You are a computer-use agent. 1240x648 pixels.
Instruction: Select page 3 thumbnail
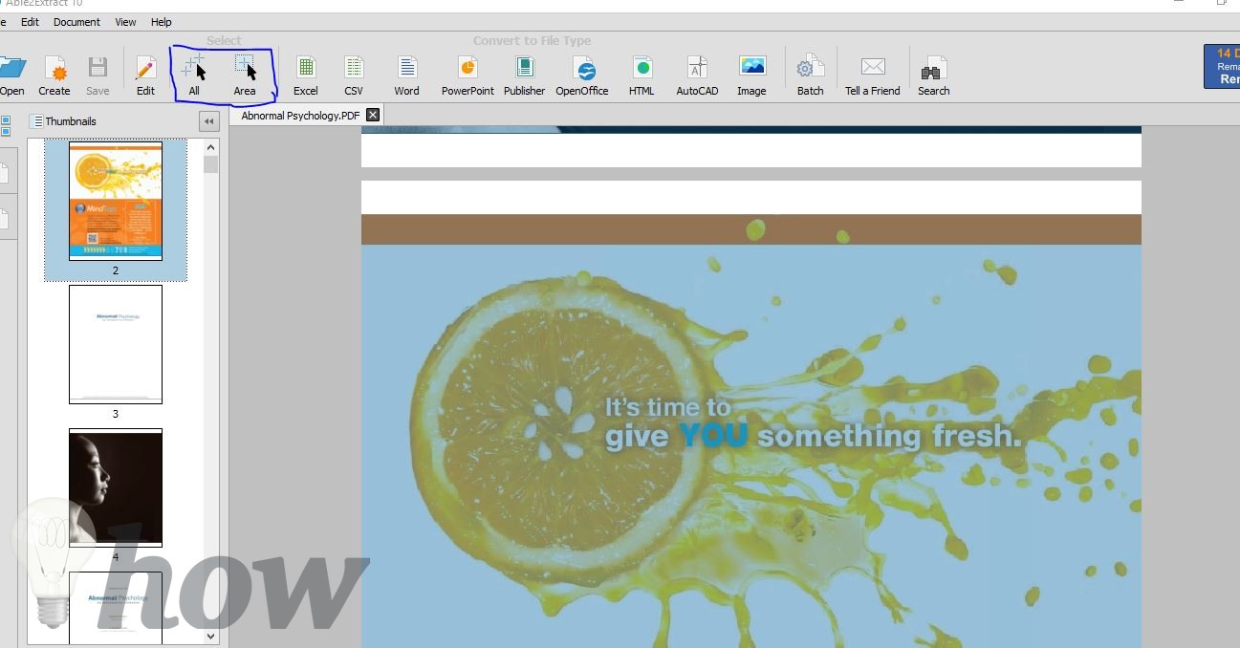(116, 344)
